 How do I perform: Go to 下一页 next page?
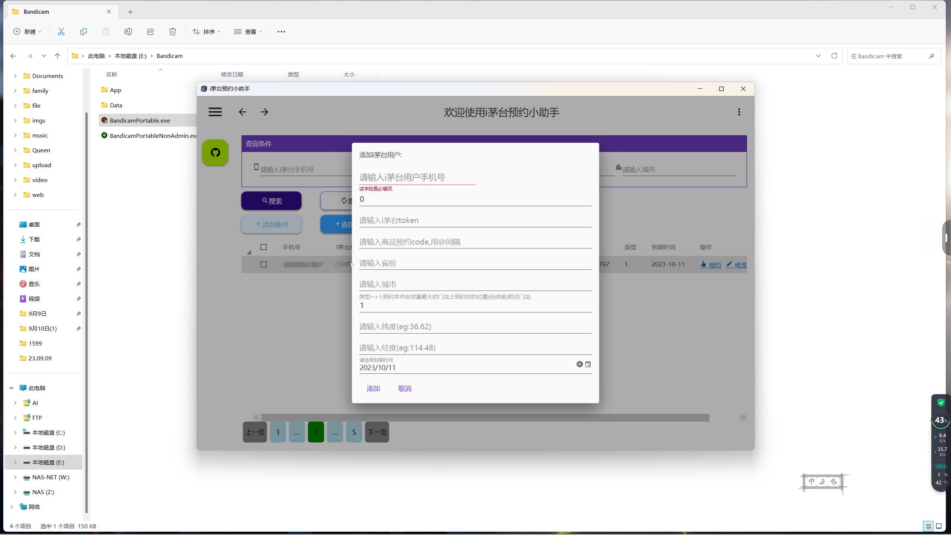(377, 432)
